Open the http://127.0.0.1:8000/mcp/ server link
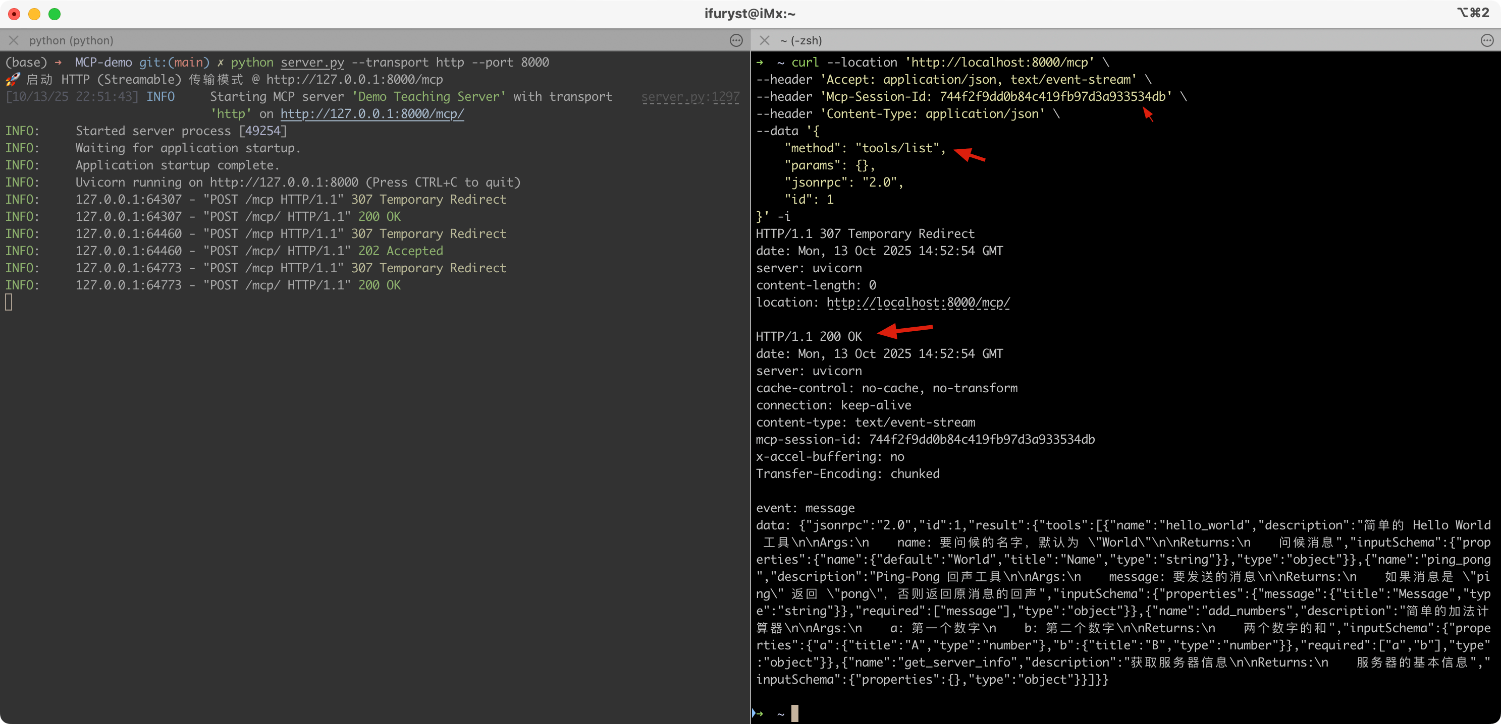This screenshot has height=724, width=1501. [x=372, y=113]
